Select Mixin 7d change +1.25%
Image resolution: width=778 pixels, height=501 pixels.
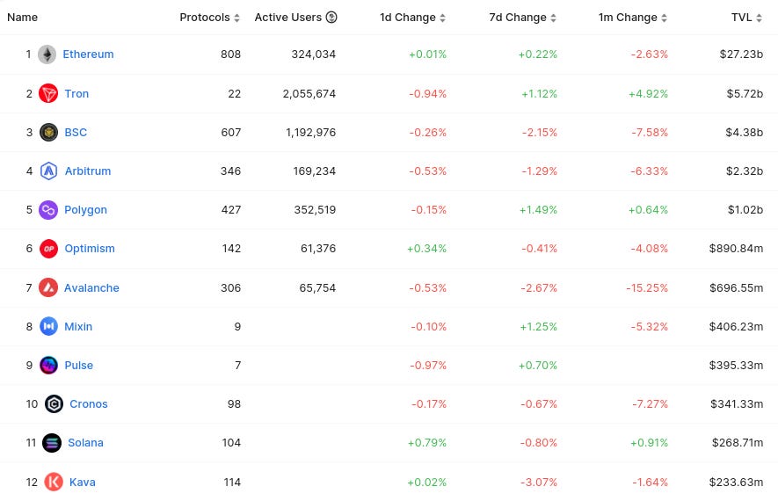coord(538,327)
